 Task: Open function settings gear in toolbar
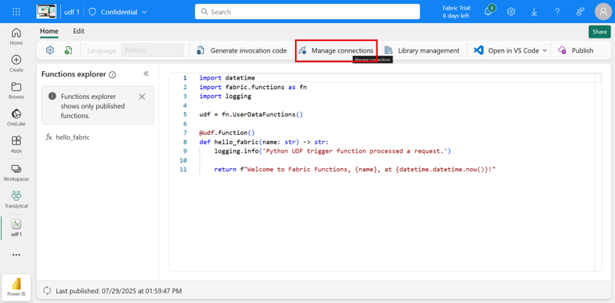(50, 50)
